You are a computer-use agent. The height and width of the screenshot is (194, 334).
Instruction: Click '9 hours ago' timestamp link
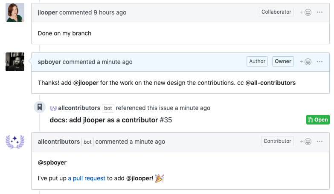[x=110, y=12]
